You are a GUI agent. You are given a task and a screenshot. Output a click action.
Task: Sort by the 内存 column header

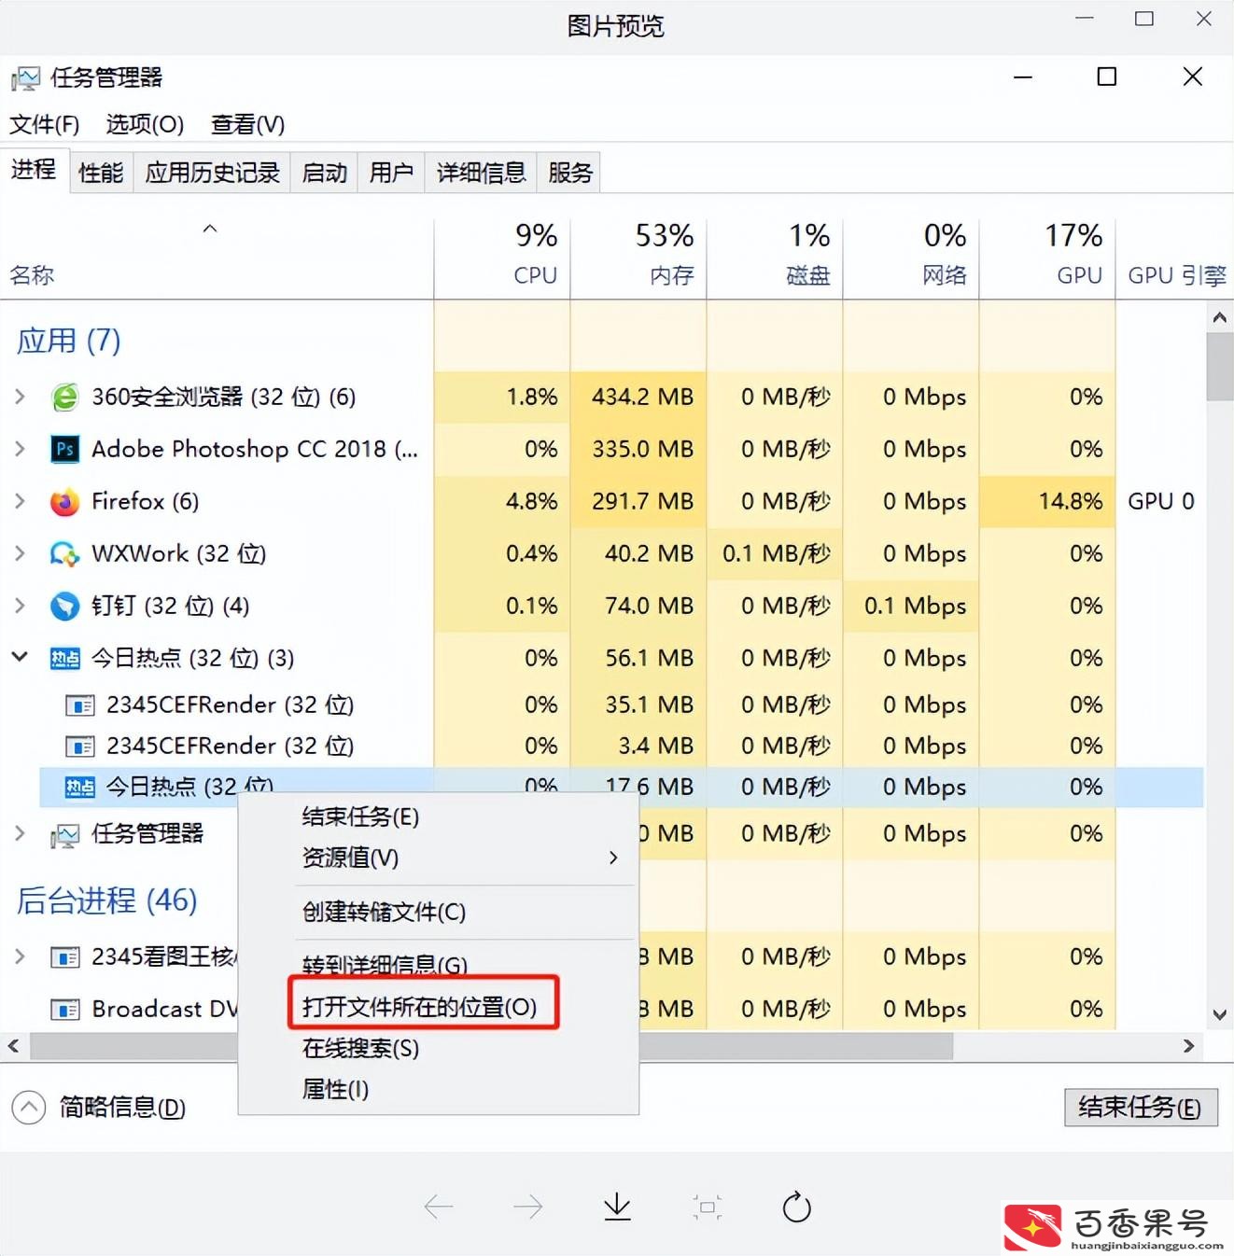pyautogui.click(x=638, y=258)
